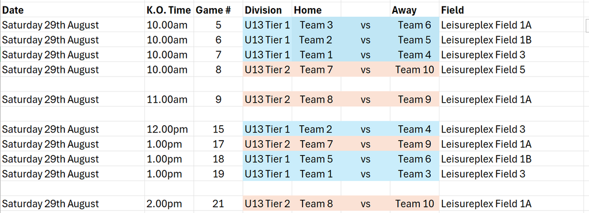Click game number 15 cell
589x213 pixels.
pos(218,129)
